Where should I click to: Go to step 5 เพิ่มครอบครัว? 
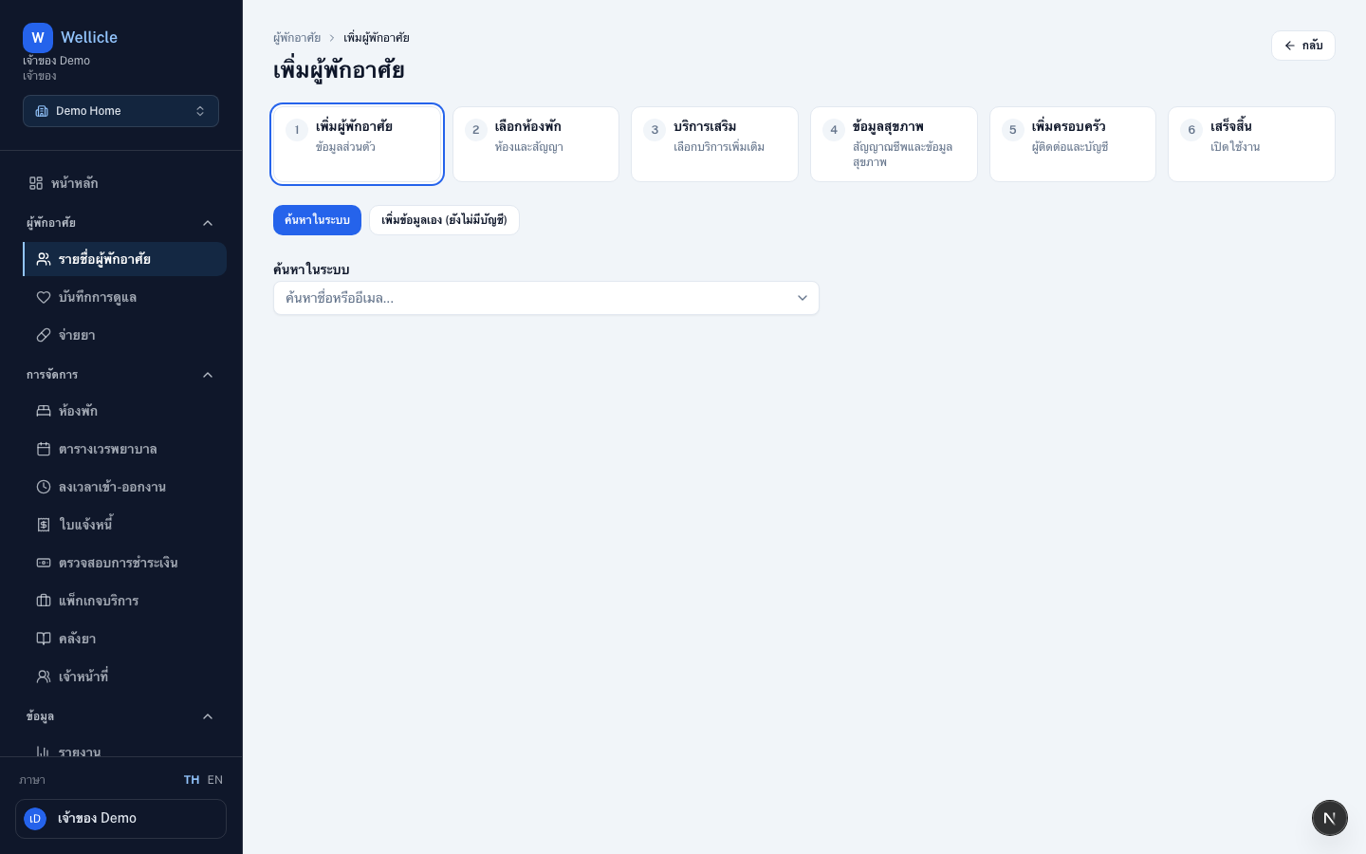(1073, 144)
